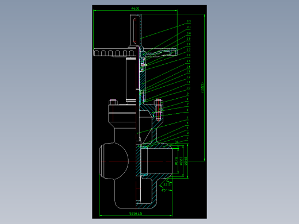Click the valve drawing thumbnail image

click(x=149, y=112)
